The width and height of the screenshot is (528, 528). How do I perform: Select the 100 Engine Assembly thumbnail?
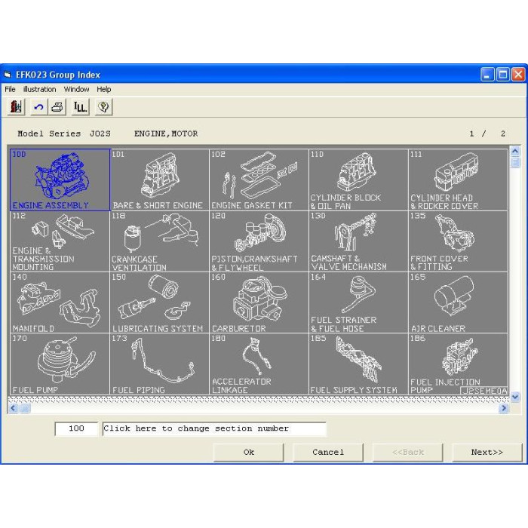pyautogui.click(x=60, y=180)
